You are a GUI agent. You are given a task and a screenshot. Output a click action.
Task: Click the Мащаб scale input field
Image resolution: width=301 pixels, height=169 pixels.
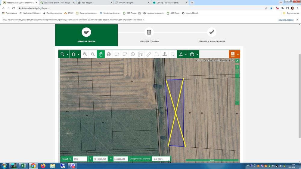[x=80, y=159]
